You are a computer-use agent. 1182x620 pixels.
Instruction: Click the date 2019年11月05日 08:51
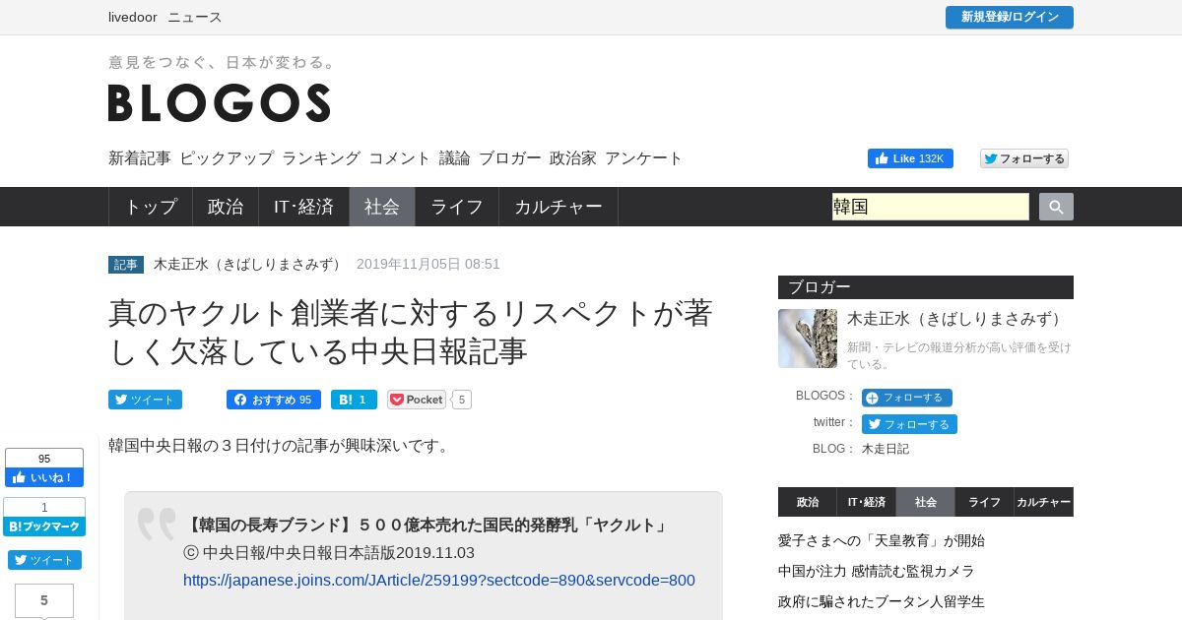(428, 265)
